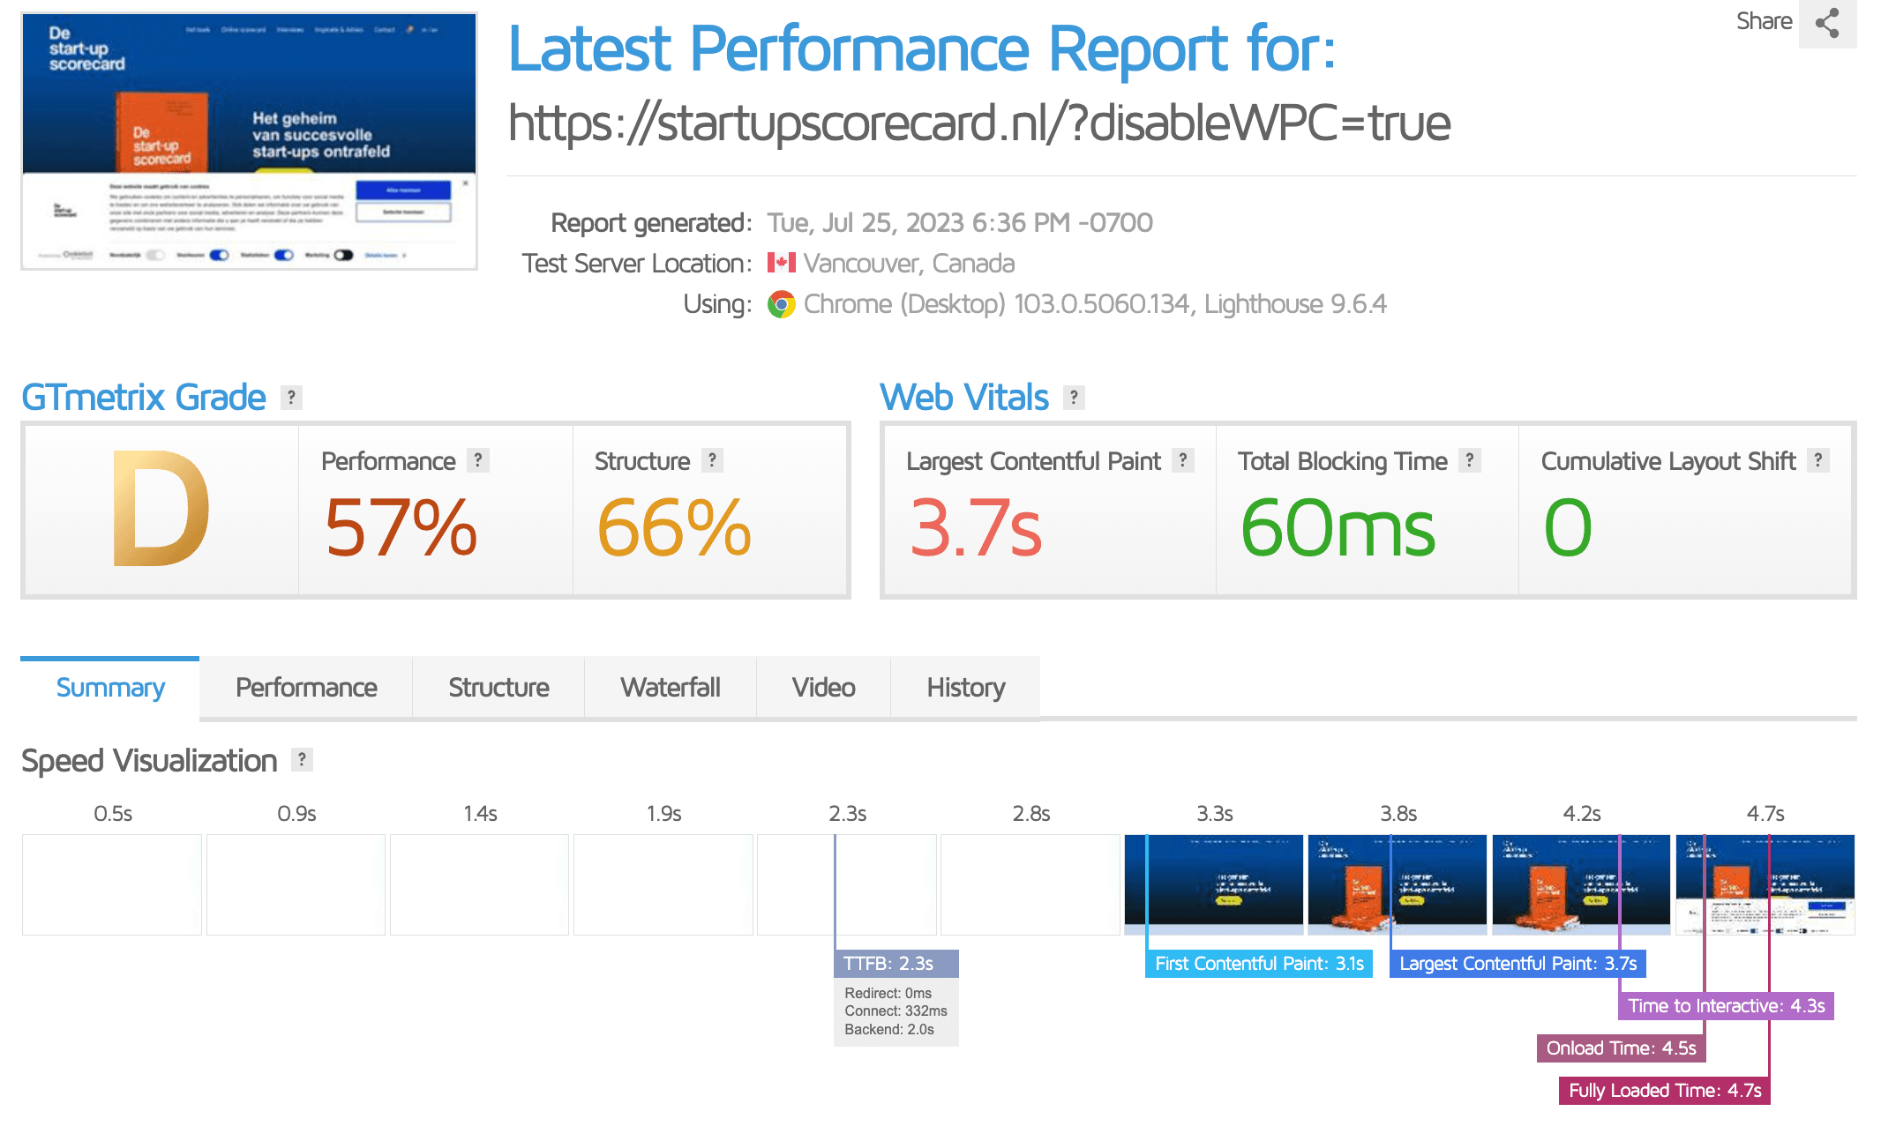Select the Structure tab

pyautogui.click(x=498, y=688)
